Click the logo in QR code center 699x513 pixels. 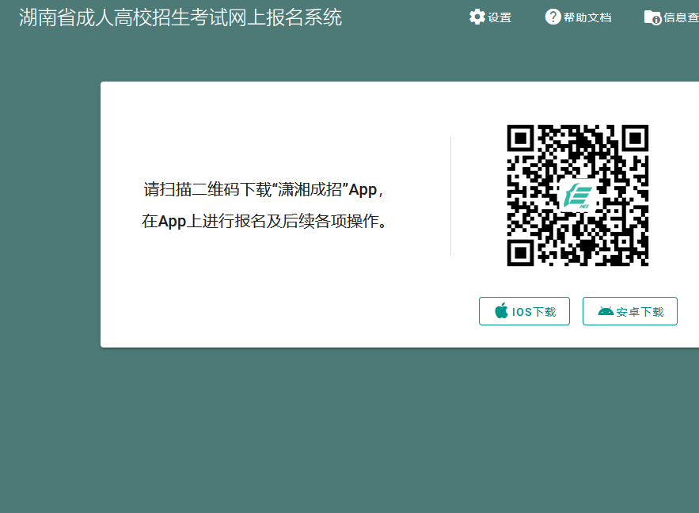pos(578,196)
